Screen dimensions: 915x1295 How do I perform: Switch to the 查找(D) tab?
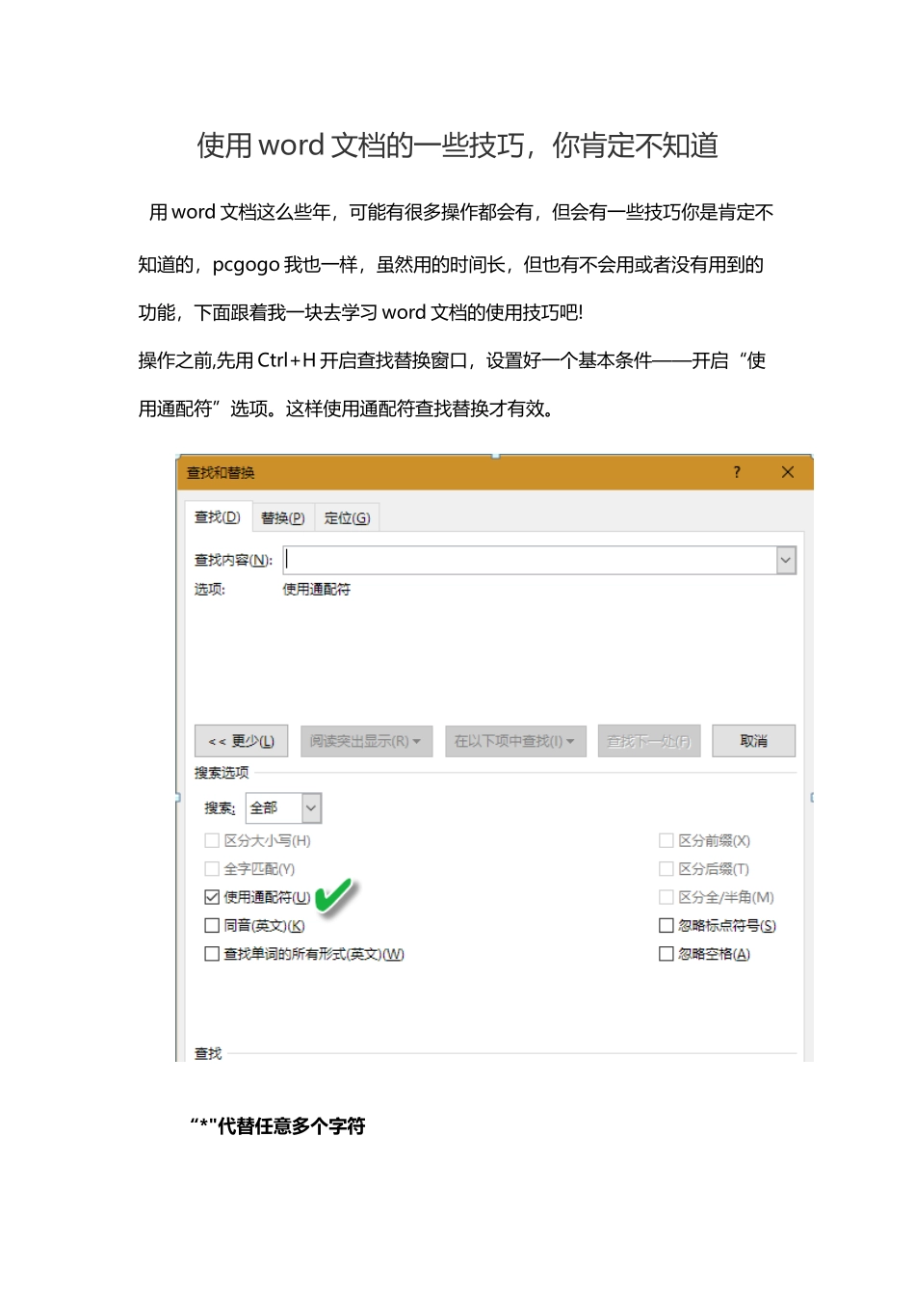tap(218, 517)
